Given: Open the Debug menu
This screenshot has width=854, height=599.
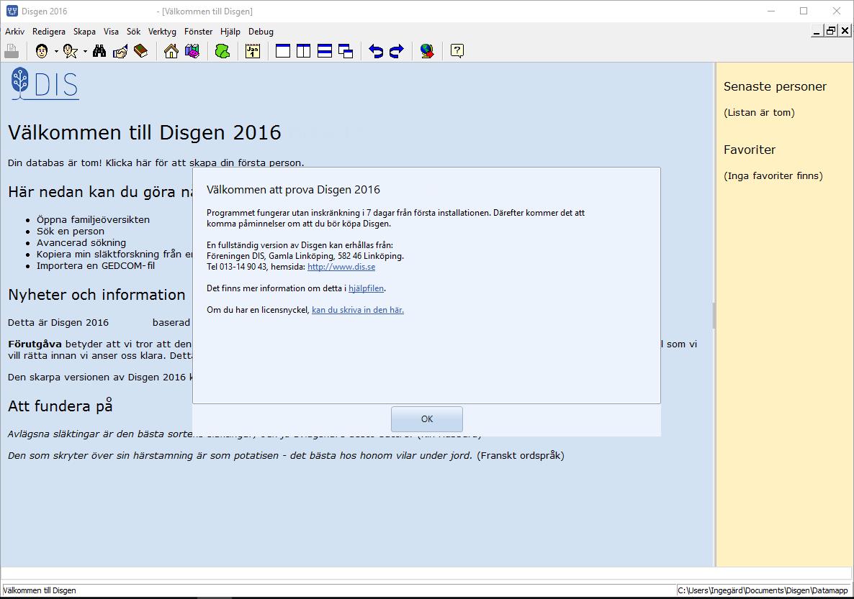Looking at the screenshot, I should tap(261, 32).
